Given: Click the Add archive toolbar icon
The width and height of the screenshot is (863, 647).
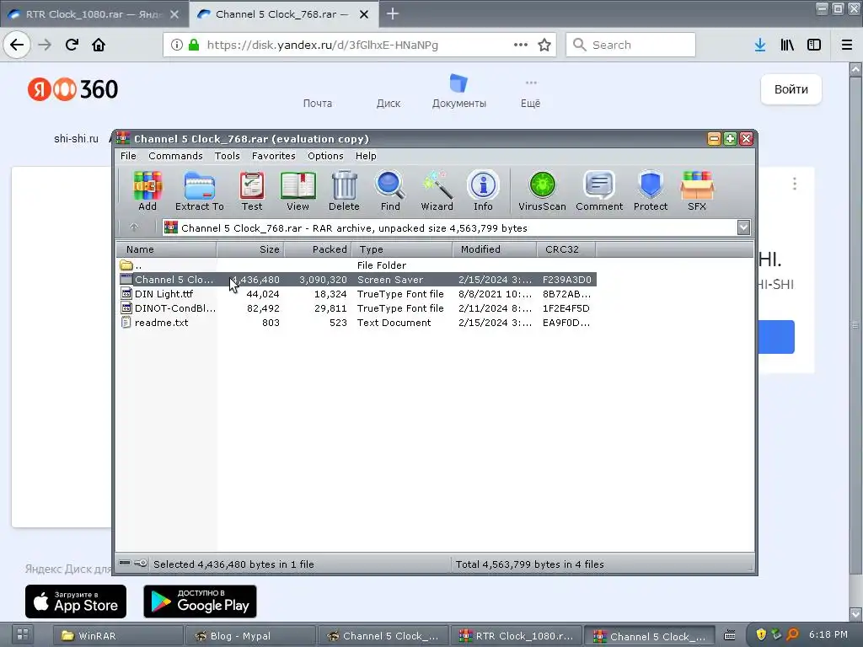Looking at the screenshot, I should (x=147, y=191).
